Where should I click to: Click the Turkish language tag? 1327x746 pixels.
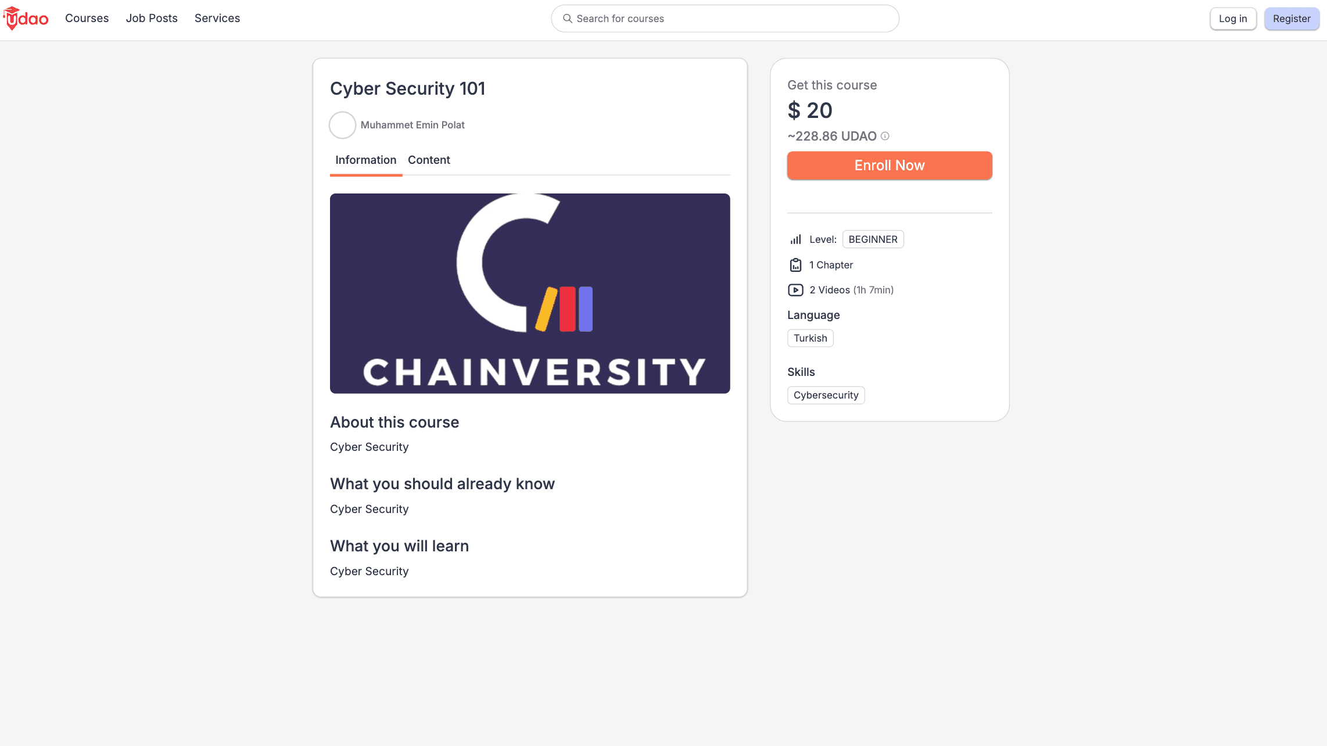[810, 338]
